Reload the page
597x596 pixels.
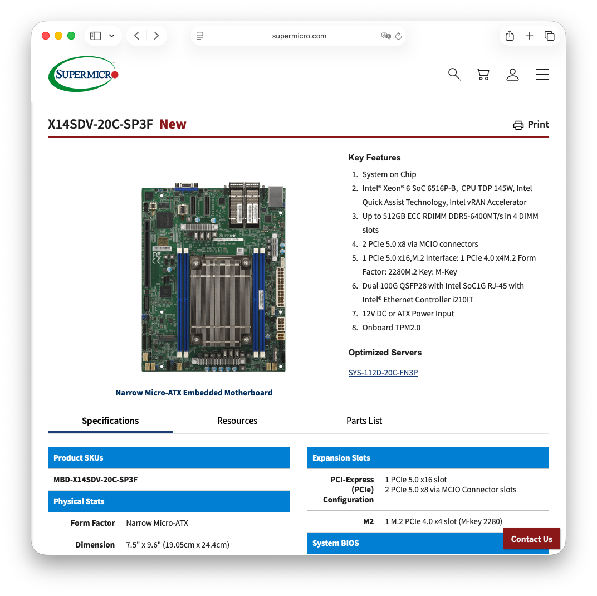(398, 36)
